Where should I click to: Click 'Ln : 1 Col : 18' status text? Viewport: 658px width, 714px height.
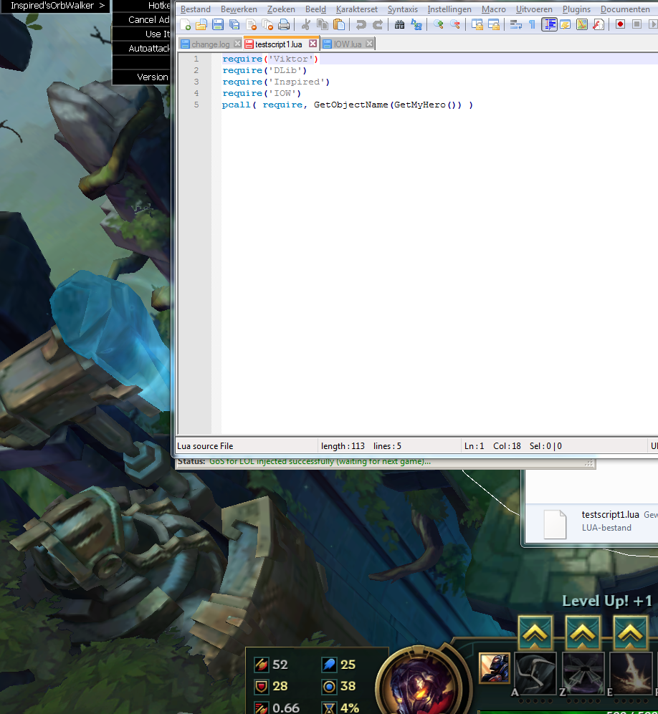click(x=492, y=446)
